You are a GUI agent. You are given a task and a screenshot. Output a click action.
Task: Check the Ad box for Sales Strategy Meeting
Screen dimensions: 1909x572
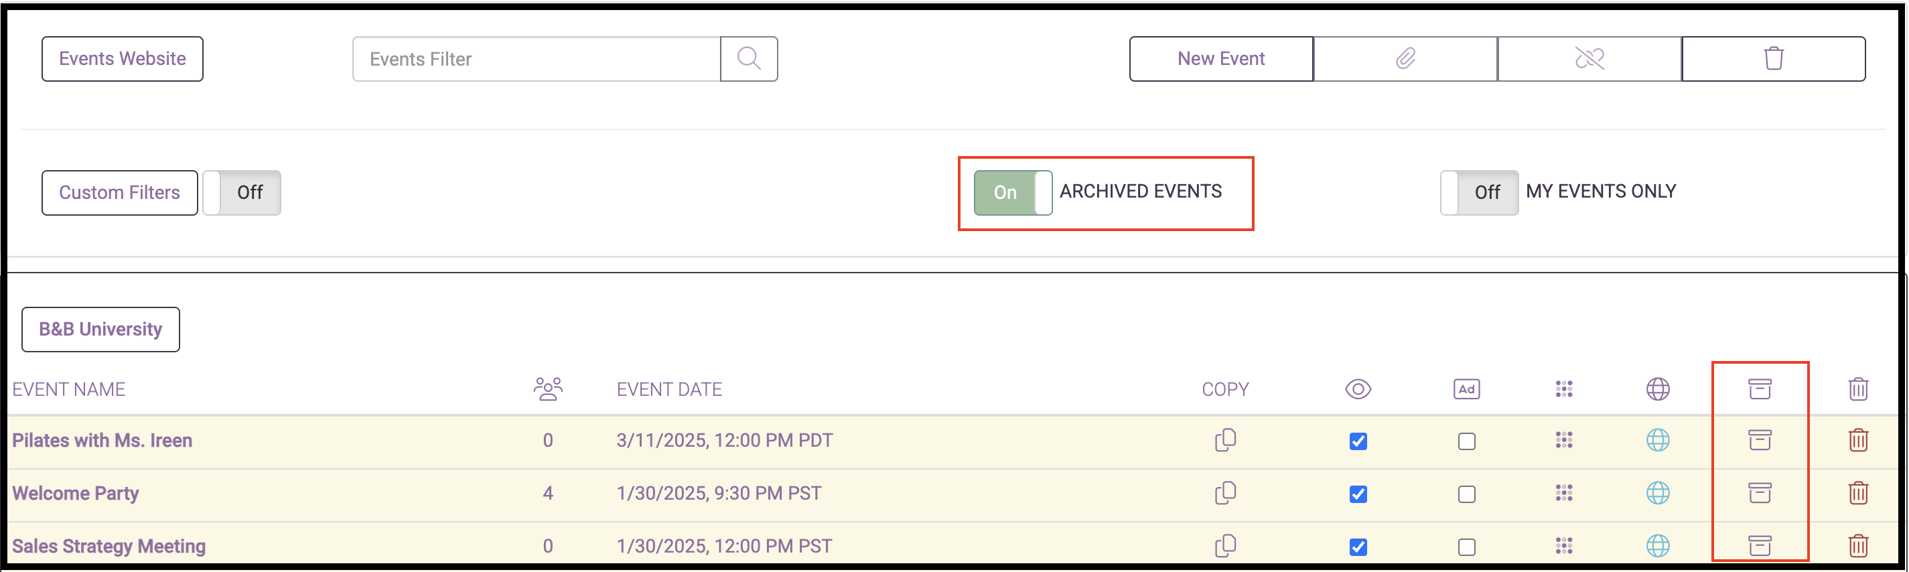1466,547
